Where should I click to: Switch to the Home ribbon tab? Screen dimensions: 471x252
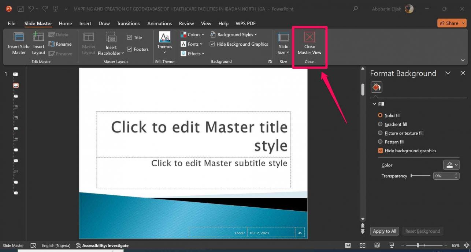pos(65,23)
